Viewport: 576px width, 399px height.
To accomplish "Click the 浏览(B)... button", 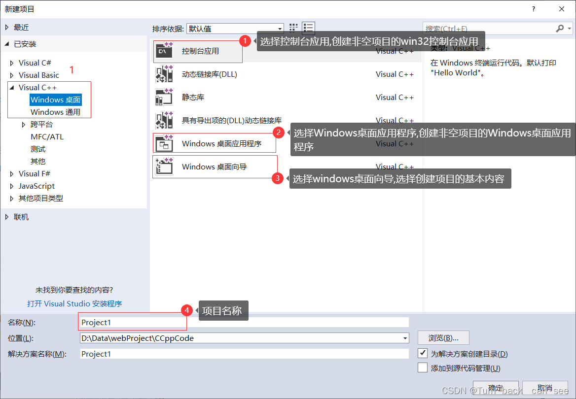I will tap(443, 338).
